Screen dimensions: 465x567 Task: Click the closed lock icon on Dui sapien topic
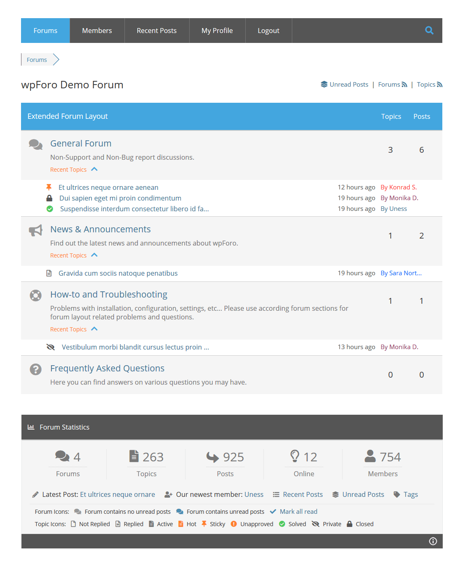[x=49, y=198]
